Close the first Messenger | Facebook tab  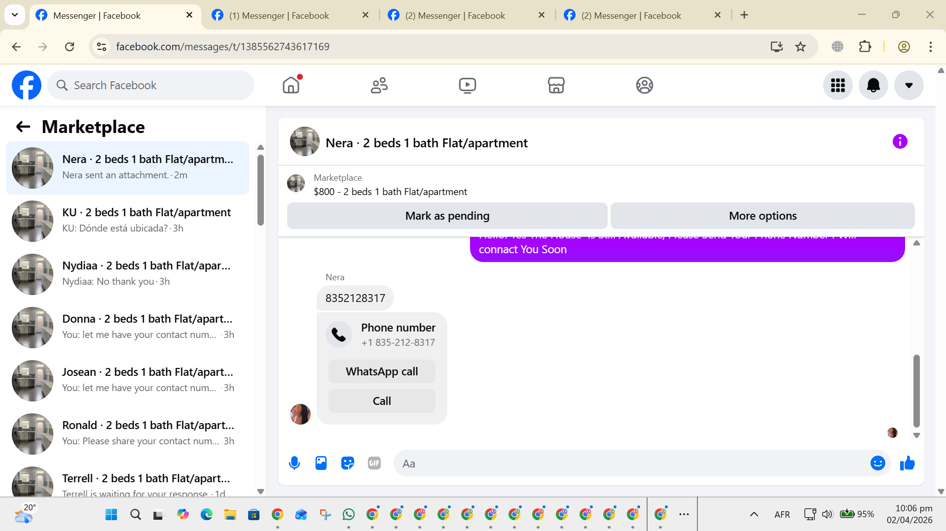click(x=189, y=15)
